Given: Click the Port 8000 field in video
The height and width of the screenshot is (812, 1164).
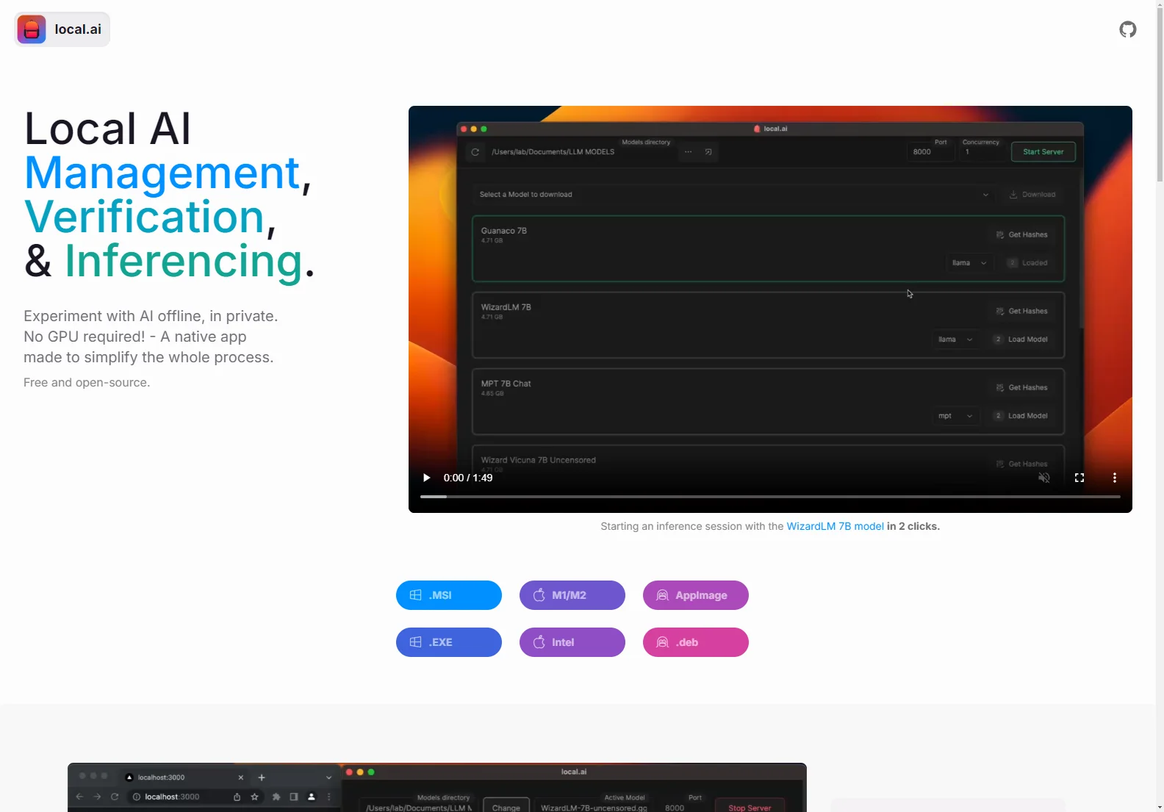Looking at the screenshot, I should (x=930, y=152).
